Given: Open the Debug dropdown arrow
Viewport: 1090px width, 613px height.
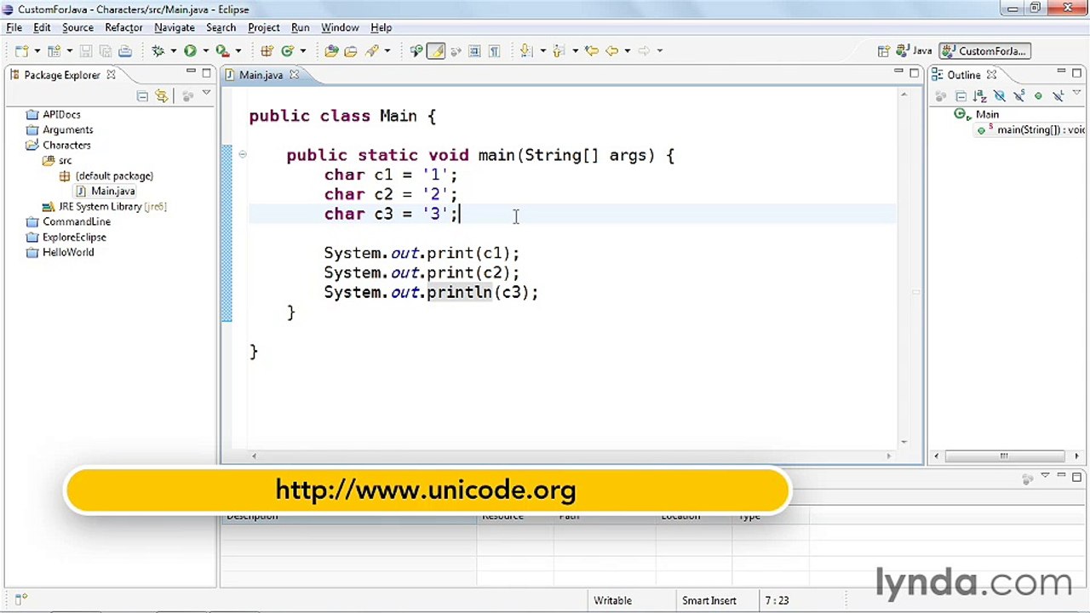Looking at the screenshot, I should [173, 51].
